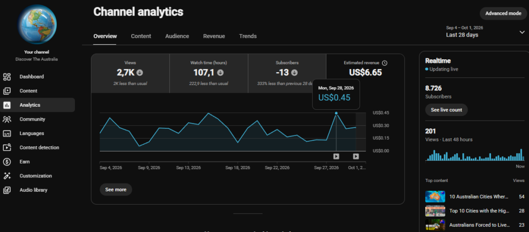Switch to the Content analytics tab

141,36
